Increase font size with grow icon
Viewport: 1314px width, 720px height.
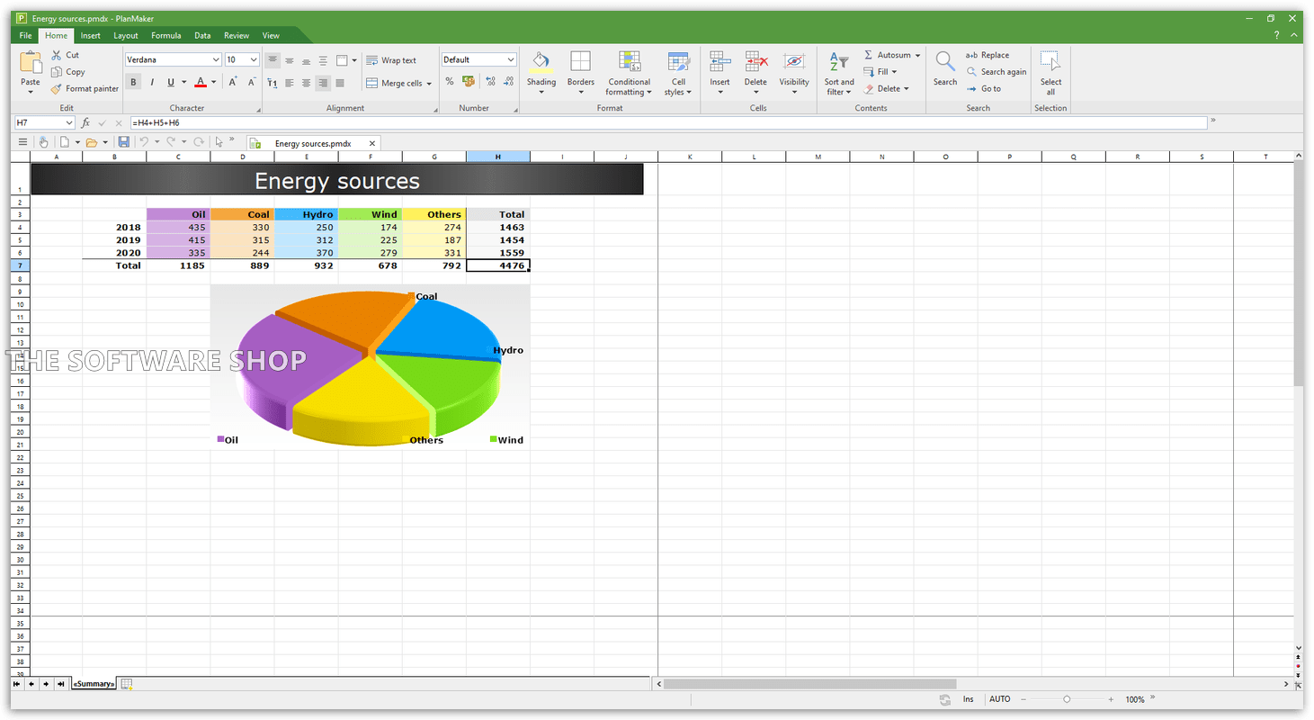(x=232, y=82)
